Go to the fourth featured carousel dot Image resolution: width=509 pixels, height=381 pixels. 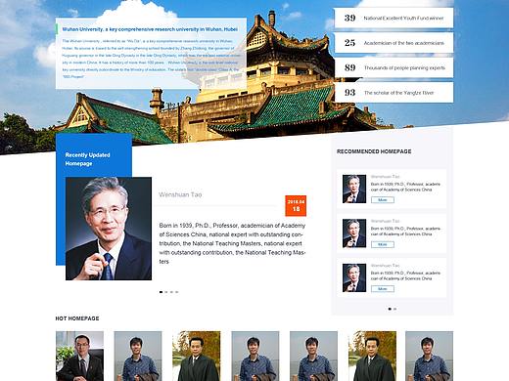177,292
